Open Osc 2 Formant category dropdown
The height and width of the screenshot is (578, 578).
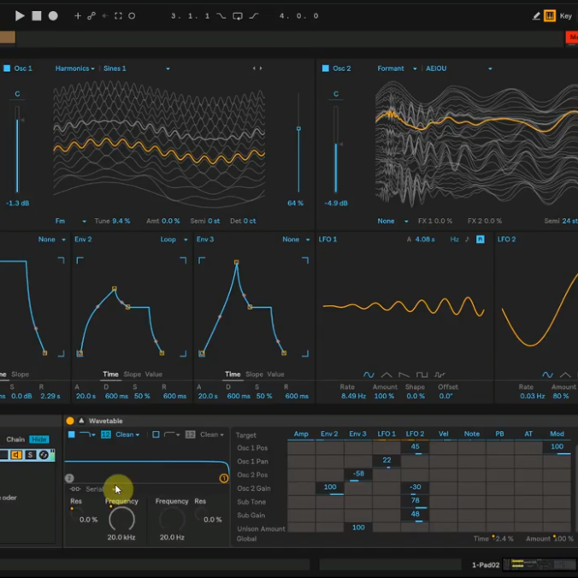397,68
